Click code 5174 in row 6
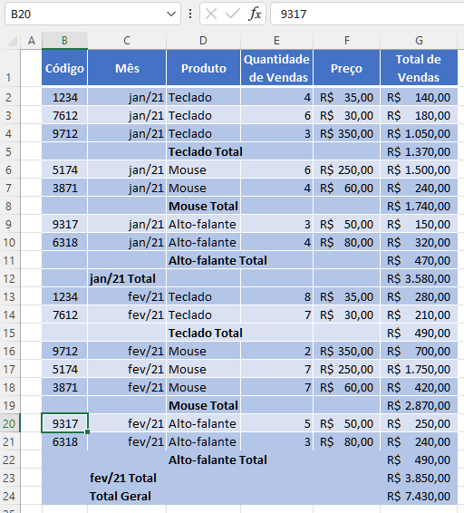Viewport: 464px width, 513px height. click(x=64, y=170)
